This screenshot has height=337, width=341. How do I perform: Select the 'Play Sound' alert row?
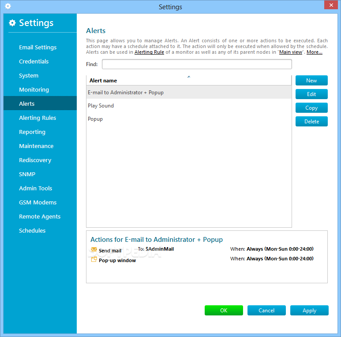189,106
